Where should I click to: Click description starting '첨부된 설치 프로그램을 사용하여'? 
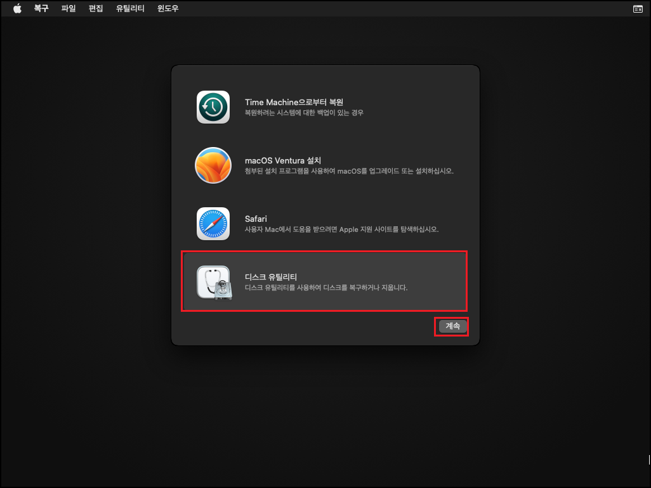(x=349, y=171)
